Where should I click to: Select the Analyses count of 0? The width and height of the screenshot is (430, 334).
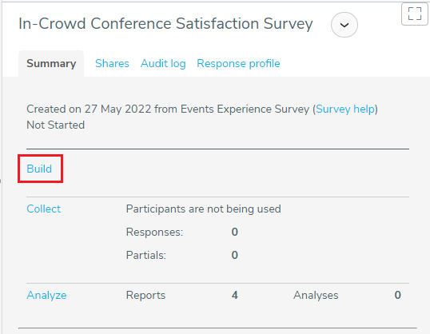pos(398,295)
